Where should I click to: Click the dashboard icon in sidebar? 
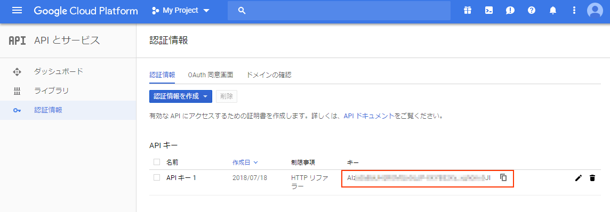click(17, 72)
